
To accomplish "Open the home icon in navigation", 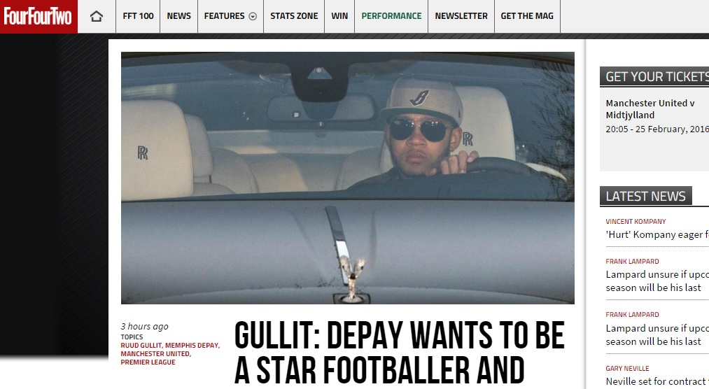I will pyautogui.click(x=97, y=16).
